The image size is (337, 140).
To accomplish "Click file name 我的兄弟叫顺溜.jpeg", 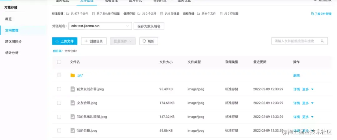I will click(x=92, y=117).
